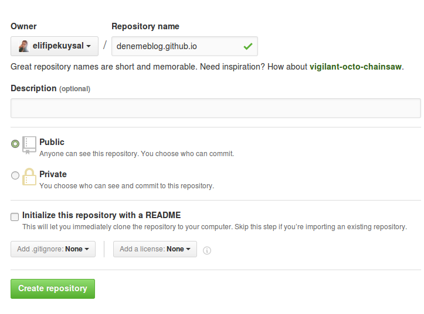Select the Private radio button

(x=15, y=175)
